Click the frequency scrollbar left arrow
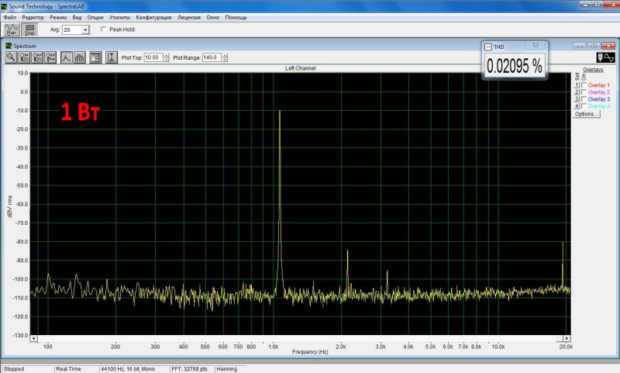 [33, 338]
